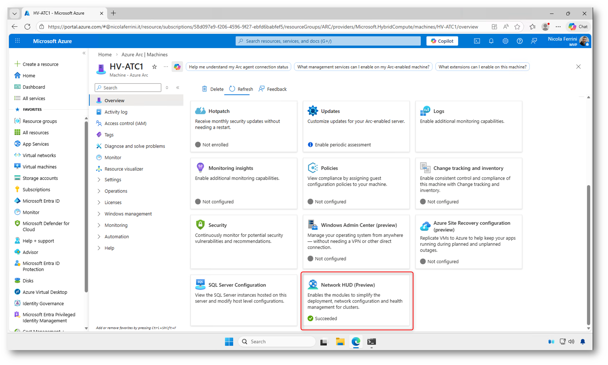Open the SQL Server Configuration card
608x365 pixels.
click(x=244, y=300)
